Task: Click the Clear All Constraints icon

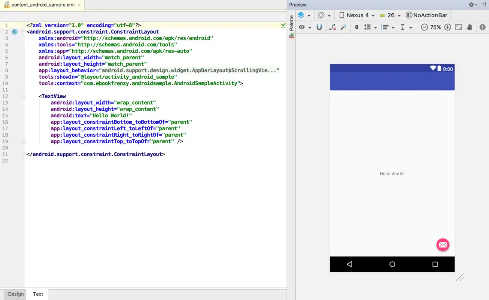Action: [333, 27]
